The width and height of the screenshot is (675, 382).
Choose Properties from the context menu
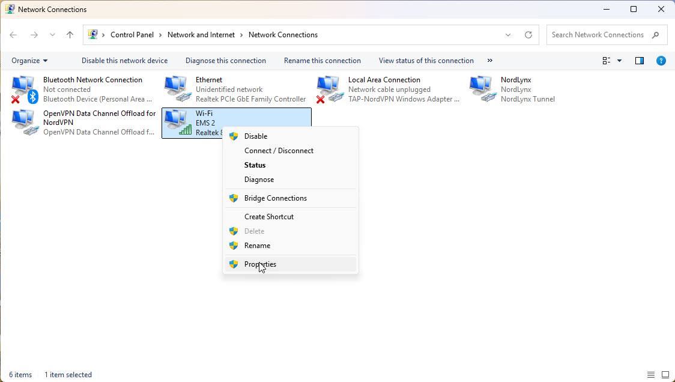pyautogui.click(x=260, y=264)
